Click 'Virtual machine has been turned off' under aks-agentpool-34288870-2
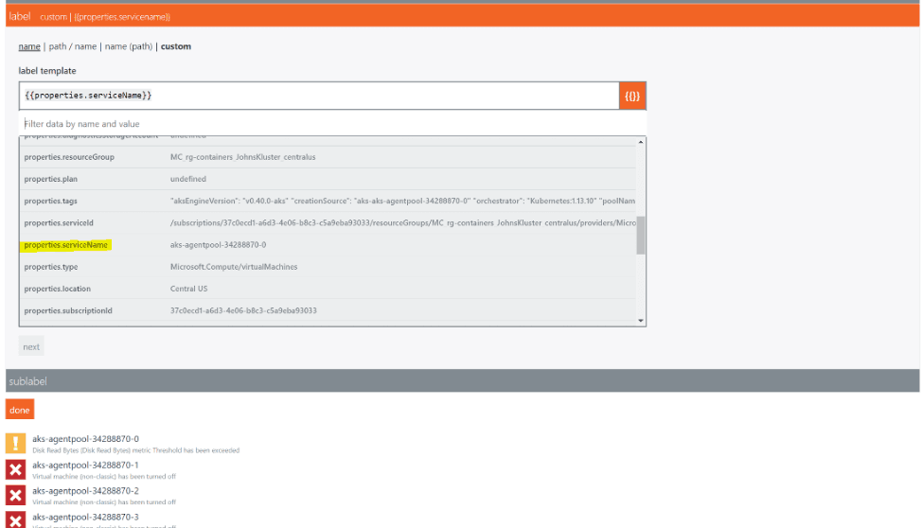This screenshot has height=528, width=922. (104, 502)
